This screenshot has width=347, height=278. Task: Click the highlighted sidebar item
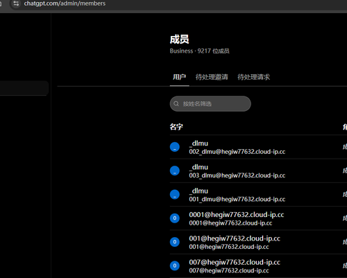pyautogui.click(x=24, y=88)
